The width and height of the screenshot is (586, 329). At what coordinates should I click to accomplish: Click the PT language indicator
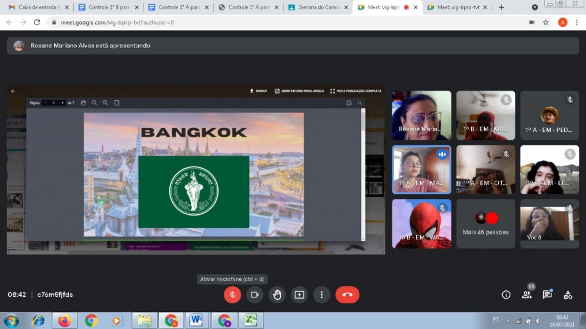coord(496,319)
